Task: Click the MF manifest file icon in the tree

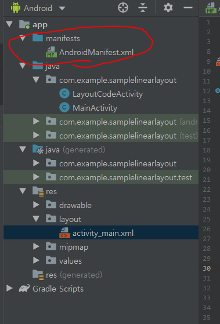Action: pyautogui.click(x=51, y=52)
